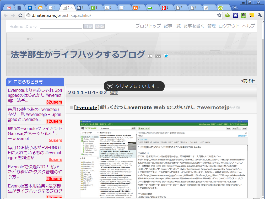Click 記事を書く to write entry
The height and width of the screenshot is (199, 265).
[194, 26]
